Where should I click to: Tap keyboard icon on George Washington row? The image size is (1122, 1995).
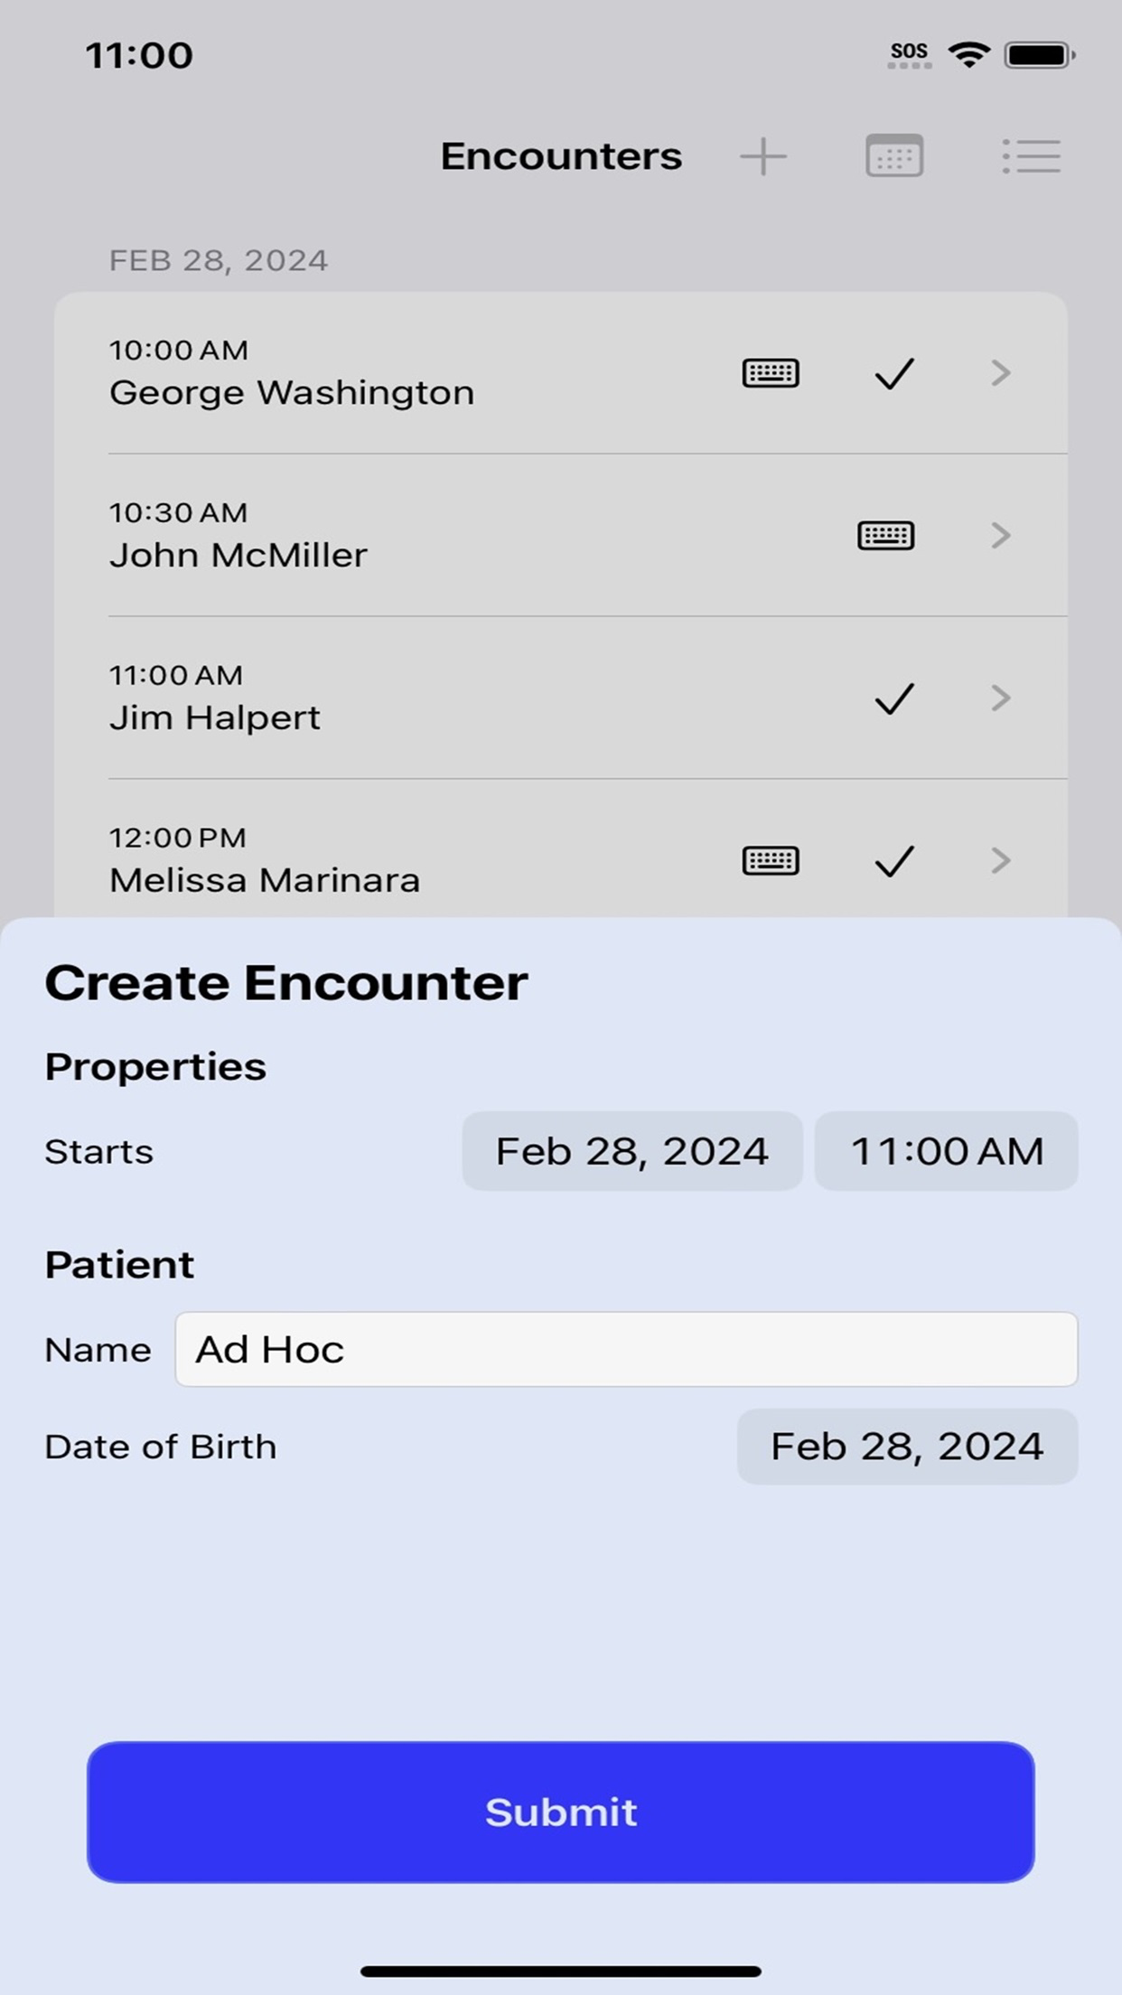tap(771, 373)
